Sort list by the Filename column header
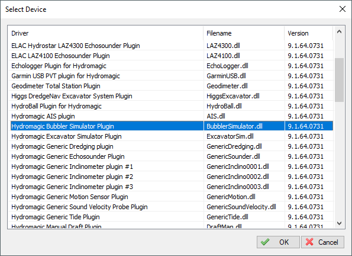 click(244, 33)
